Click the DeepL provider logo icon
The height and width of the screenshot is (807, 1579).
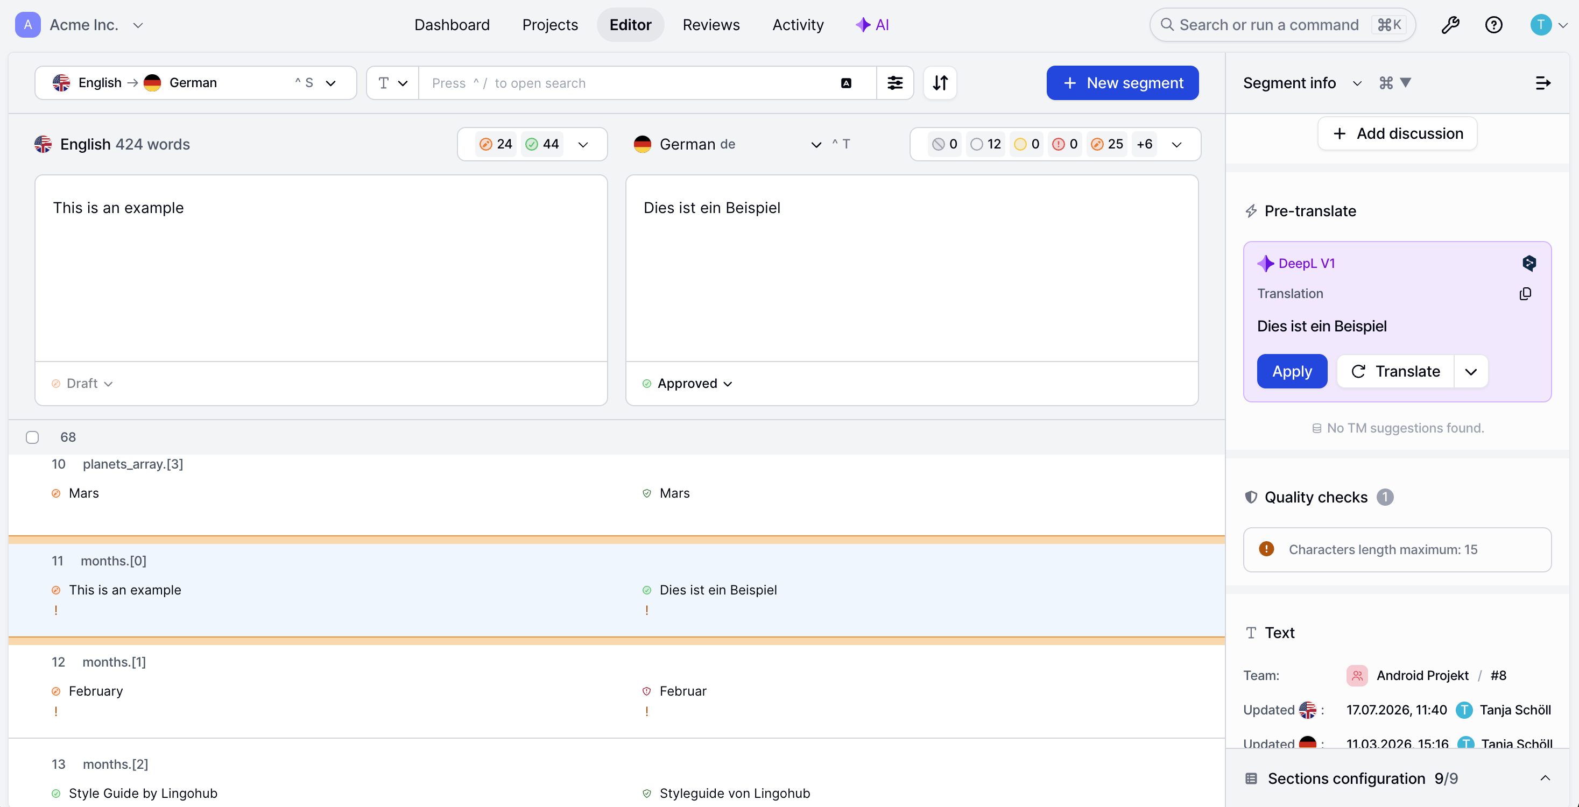pyautogui.click(x=1529, y=263)
